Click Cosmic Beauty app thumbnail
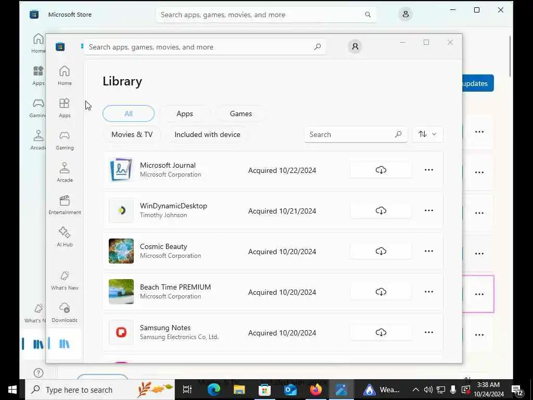 pyautogui.click(x=121, y=251)
